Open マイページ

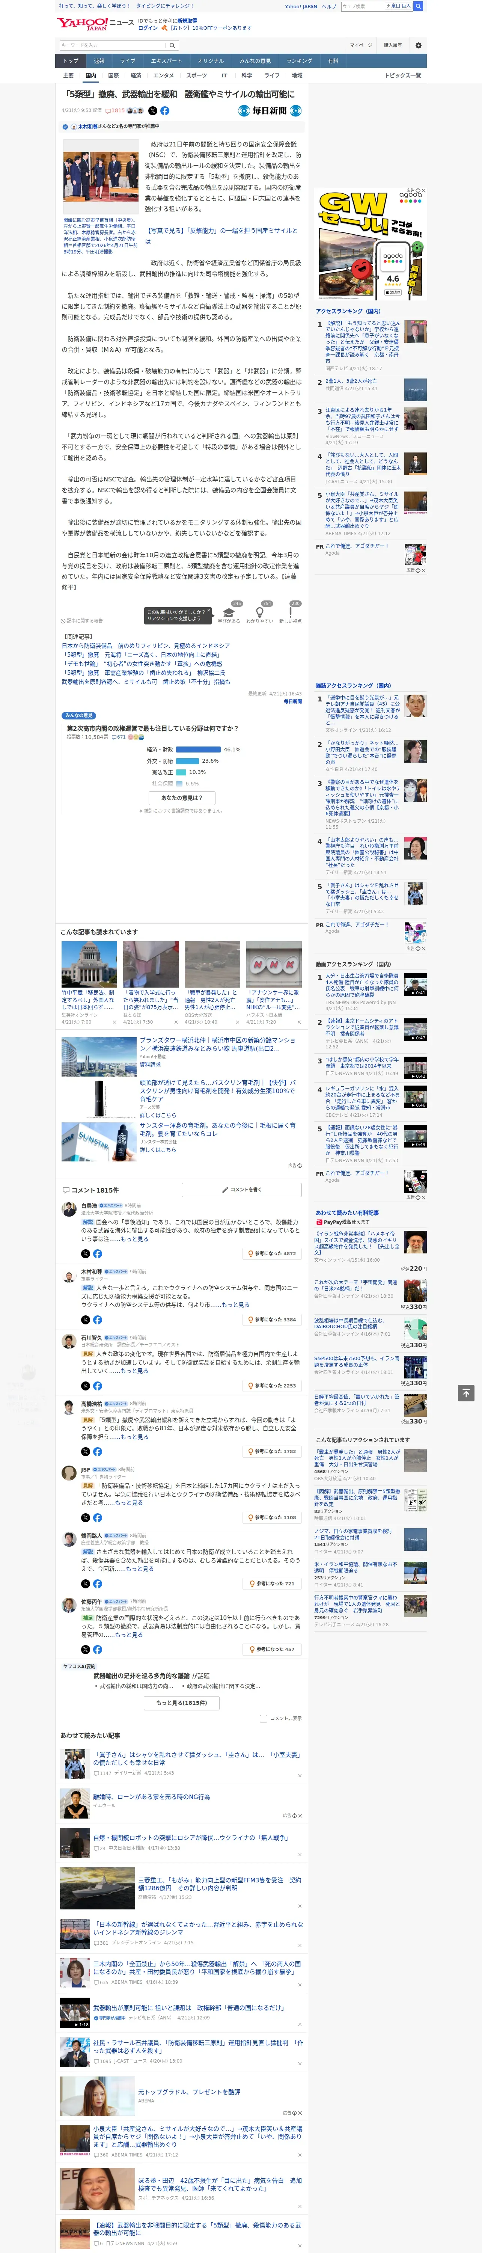click(x=361, y=45)
